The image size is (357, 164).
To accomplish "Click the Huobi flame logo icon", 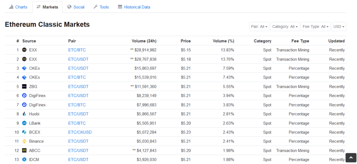I will (24, 114).
